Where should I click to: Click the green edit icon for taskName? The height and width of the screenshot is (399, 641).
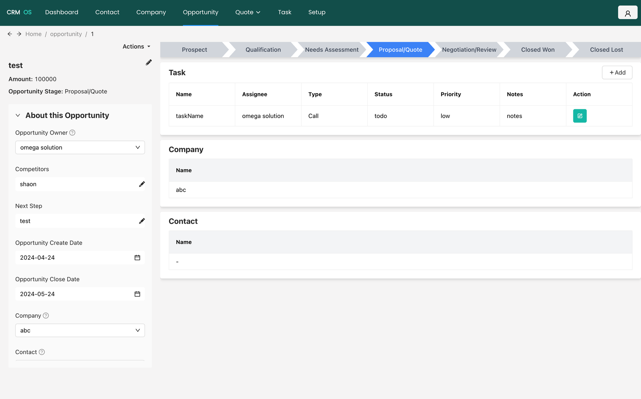pos(579,116)
